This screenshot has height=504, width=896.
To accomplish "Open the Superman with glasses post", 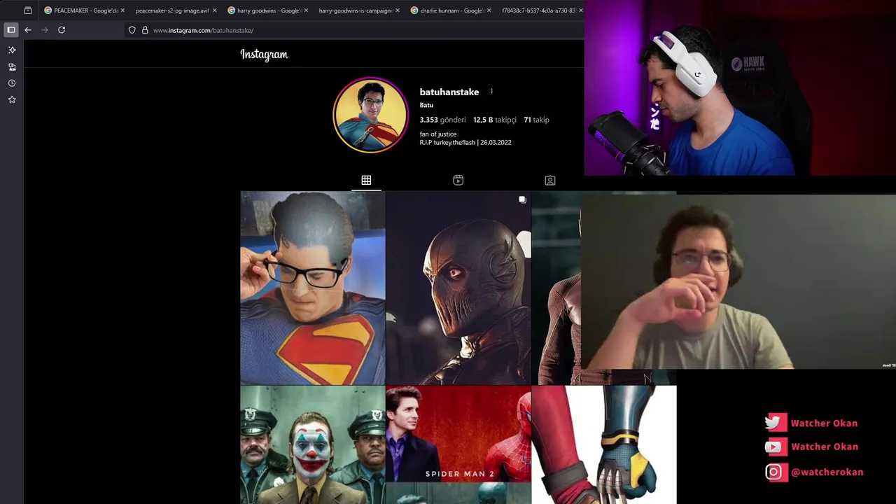I will click(x=313, y=288).
